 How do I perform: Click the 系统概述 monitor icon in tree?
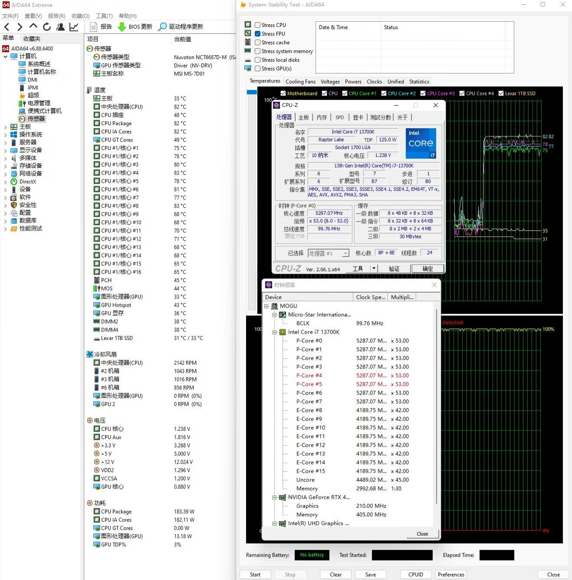coord(22,64)
